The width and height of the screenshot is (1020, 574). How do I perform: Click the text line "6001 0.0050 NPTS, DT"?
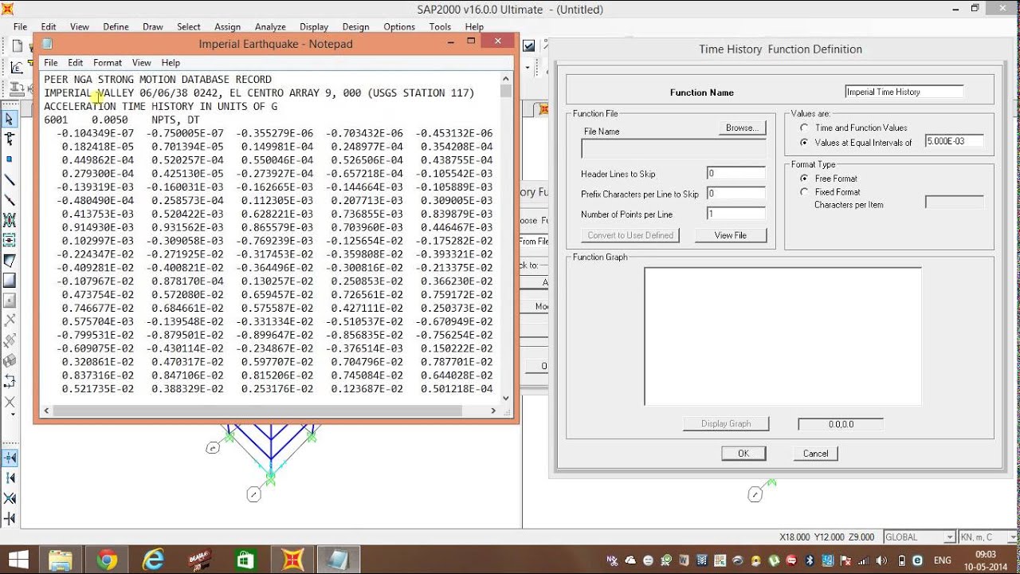click(x=122, y=120)
